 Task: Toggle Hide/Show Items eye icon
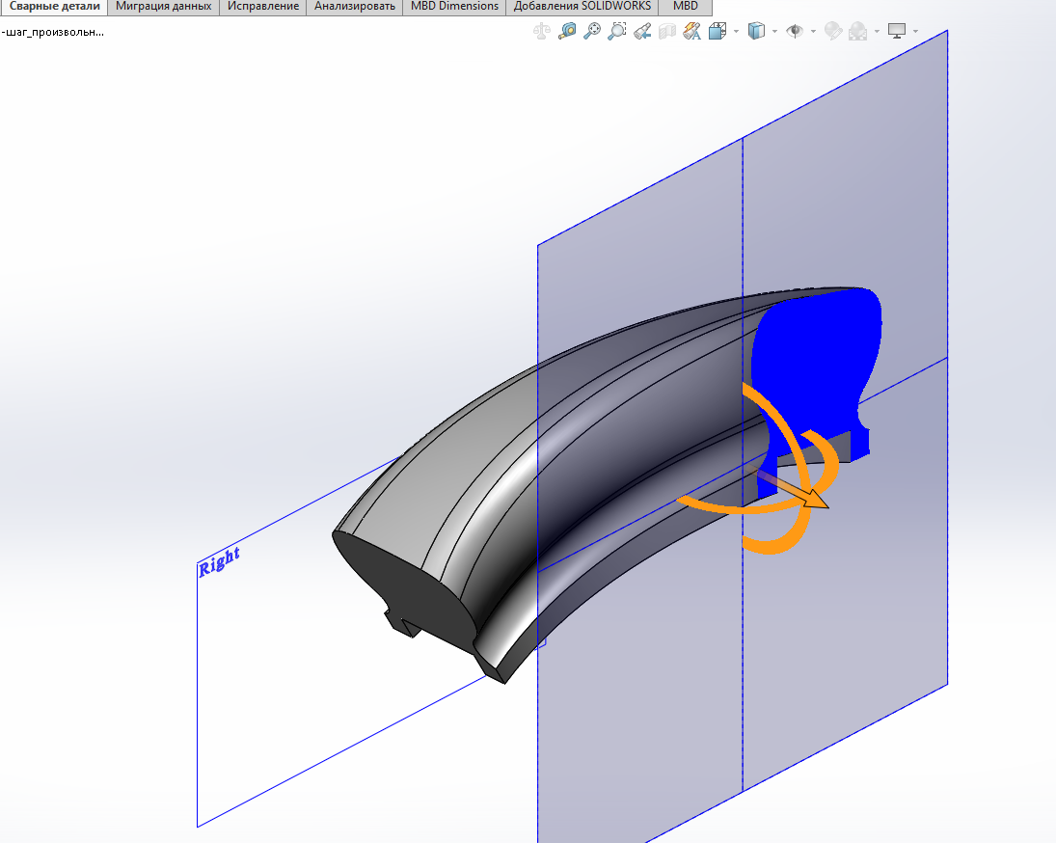pyautogui.click(x=795, y=31)
